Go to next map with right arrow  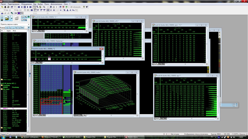28,7
